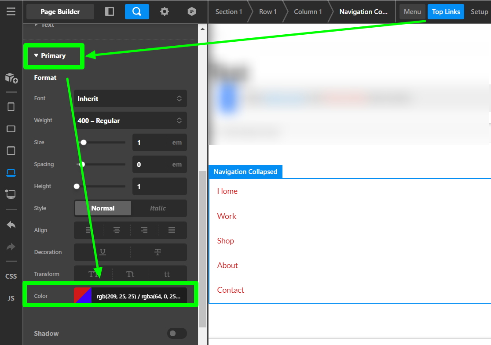The image size is (491, 345).
Task: Open the hamburger main menu
Action: 11,11
